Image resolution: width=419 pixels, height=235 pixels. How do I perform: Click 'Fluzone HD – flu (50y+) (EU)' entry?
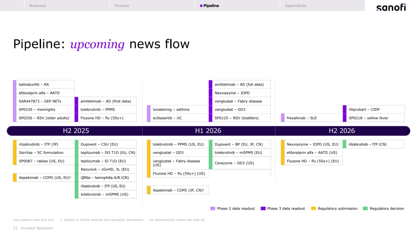point(312,161)
